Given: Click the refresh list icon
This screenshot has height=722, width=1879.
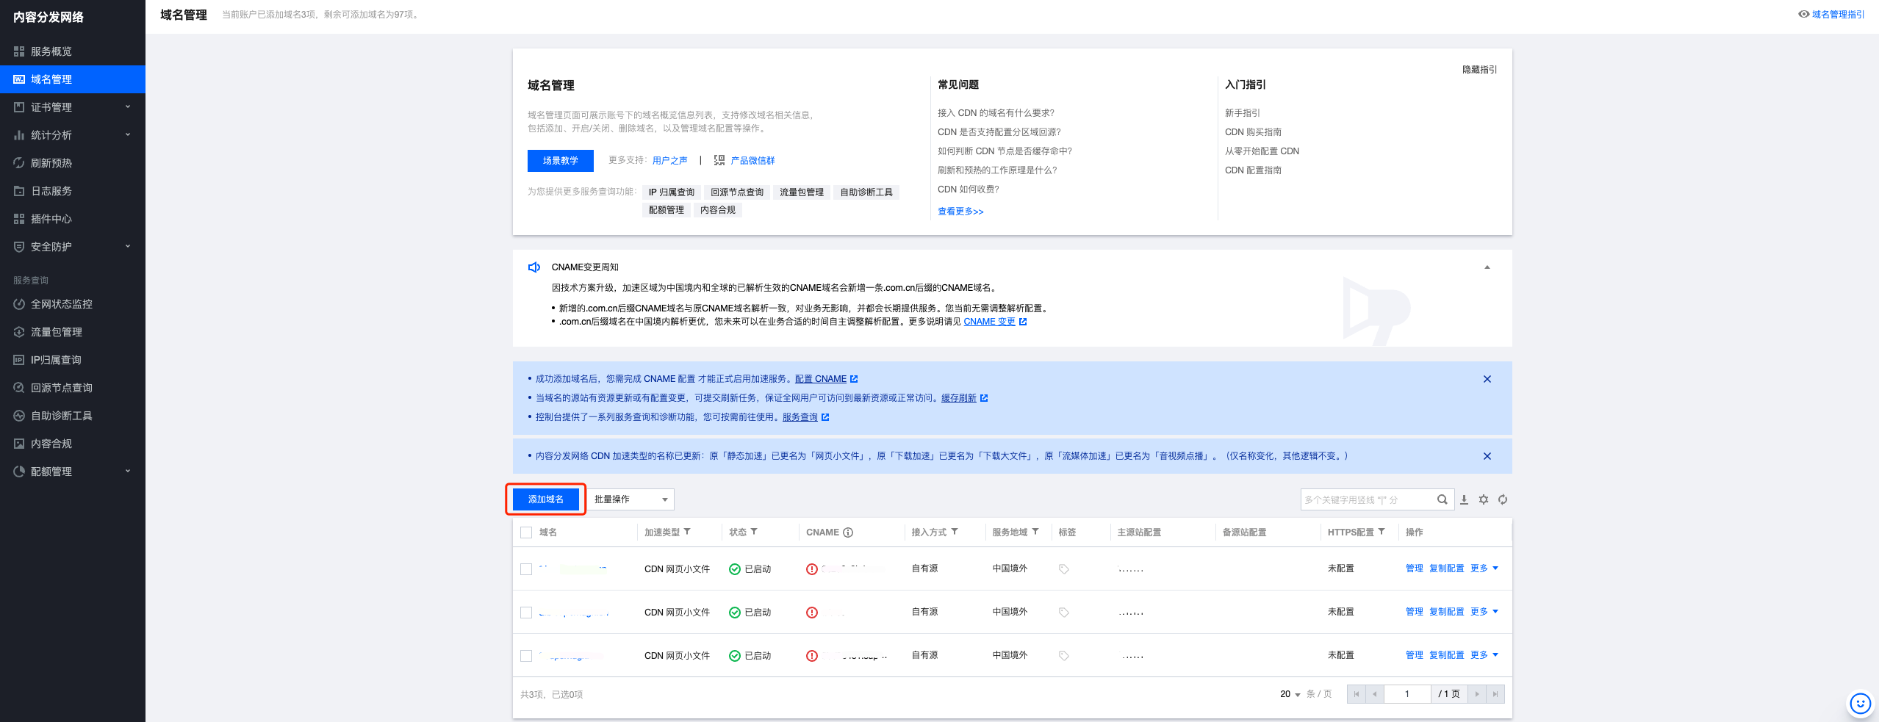Looking at the screenshot, I should click(1503, 499).
